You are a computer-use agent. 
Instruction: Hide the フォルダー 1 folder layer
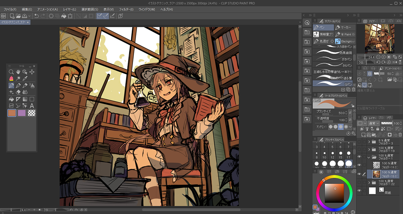pyautogui.click(x=359, y=156)
